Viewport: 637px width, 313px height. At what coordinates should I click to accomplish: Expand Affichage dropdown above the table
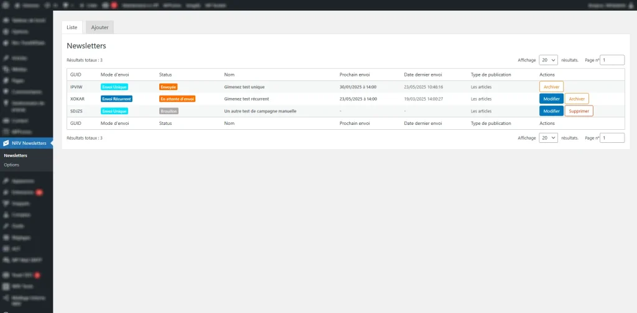click(x=549, y=60)
